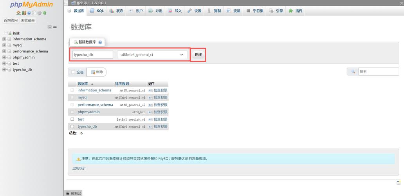404x196 pixels.
Task: Click database icon next to mysql in tree
Action: coord(9,45)
